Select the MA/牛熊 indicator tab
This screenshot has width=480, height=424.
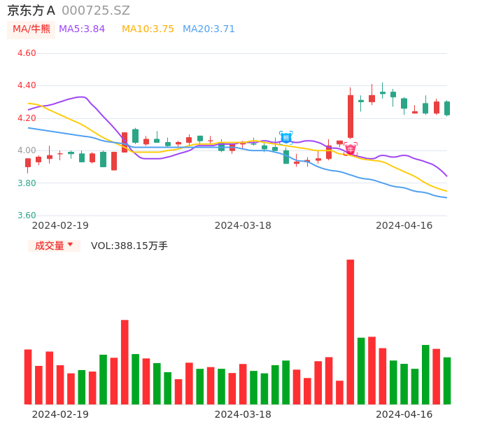(x=31, y=29)
